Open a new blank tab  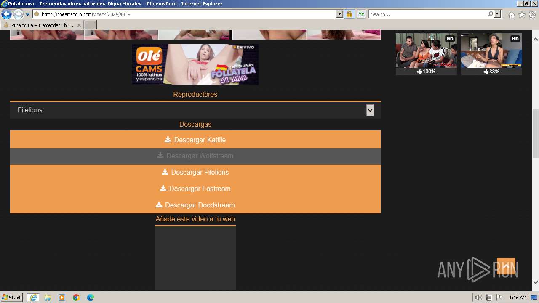click(91, 25)
